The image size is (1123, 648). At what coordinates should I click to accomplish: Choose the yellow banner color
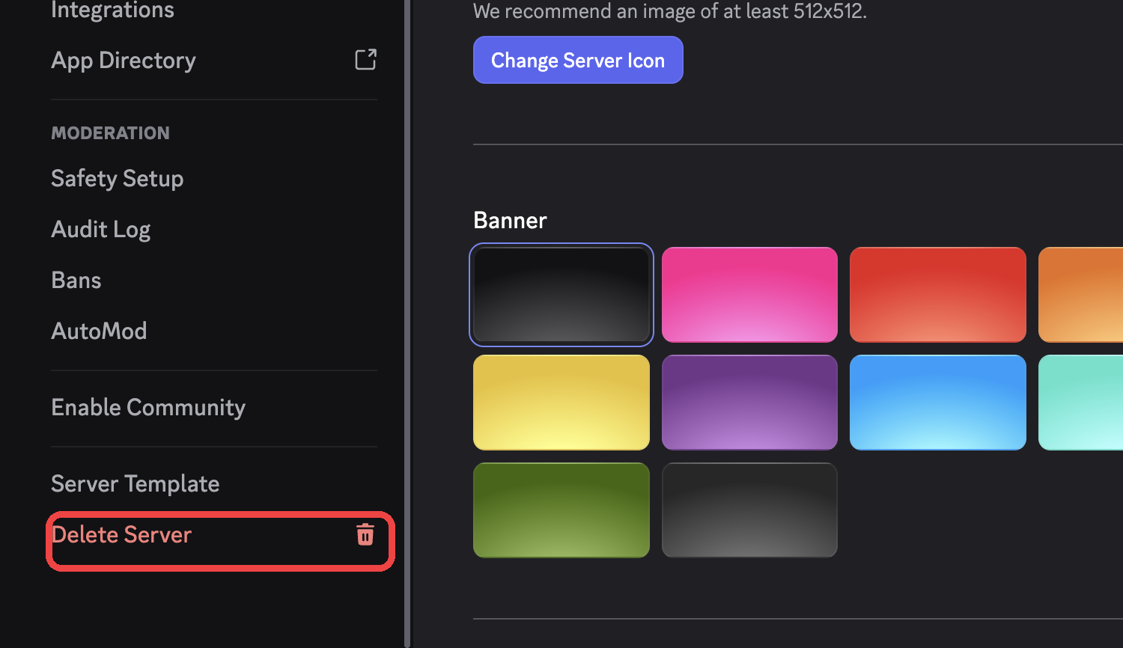point(561,403)
